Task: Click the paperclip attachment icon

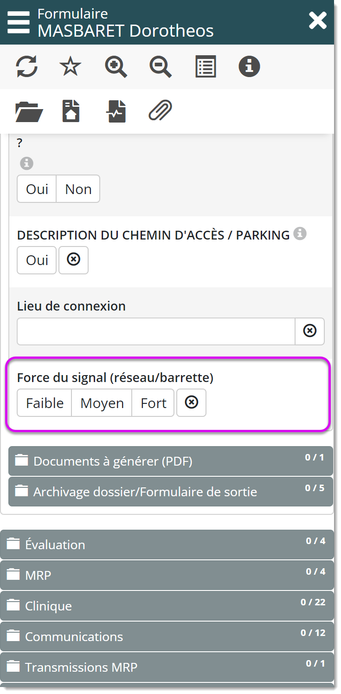Action: (x=161, y=111)
